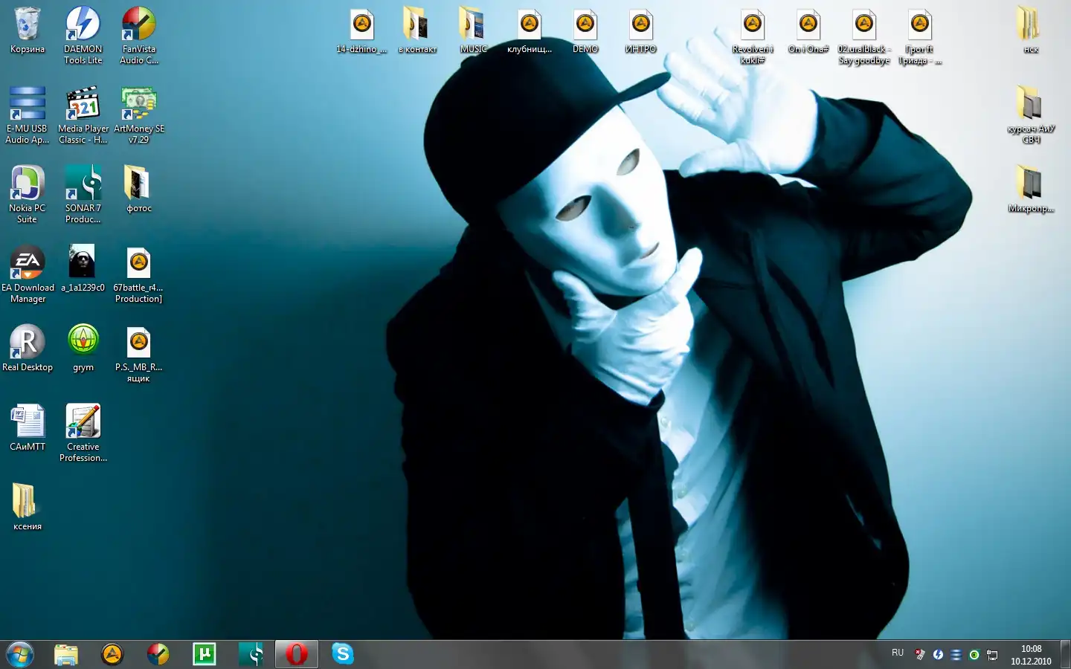Select the ArtMoney SE v7.29 icon
Image resolution: width=1071 pixels, height=669 pixels.
pyautogui.click(x=138, y=106)
